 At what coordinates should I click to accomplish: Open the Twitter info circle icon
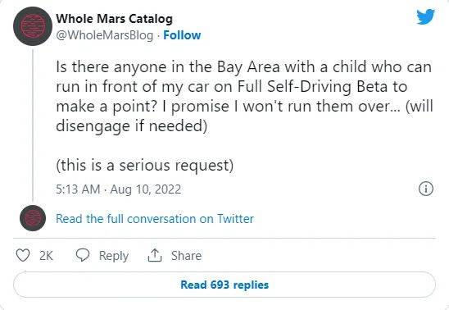(426, 189)
